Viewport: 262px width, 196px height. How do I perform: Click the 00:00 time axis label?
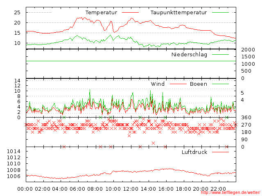[25, 189]
